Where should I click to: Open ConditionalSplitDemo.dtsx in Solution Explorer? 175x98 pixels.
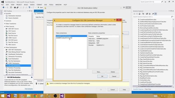click(148, 20)
